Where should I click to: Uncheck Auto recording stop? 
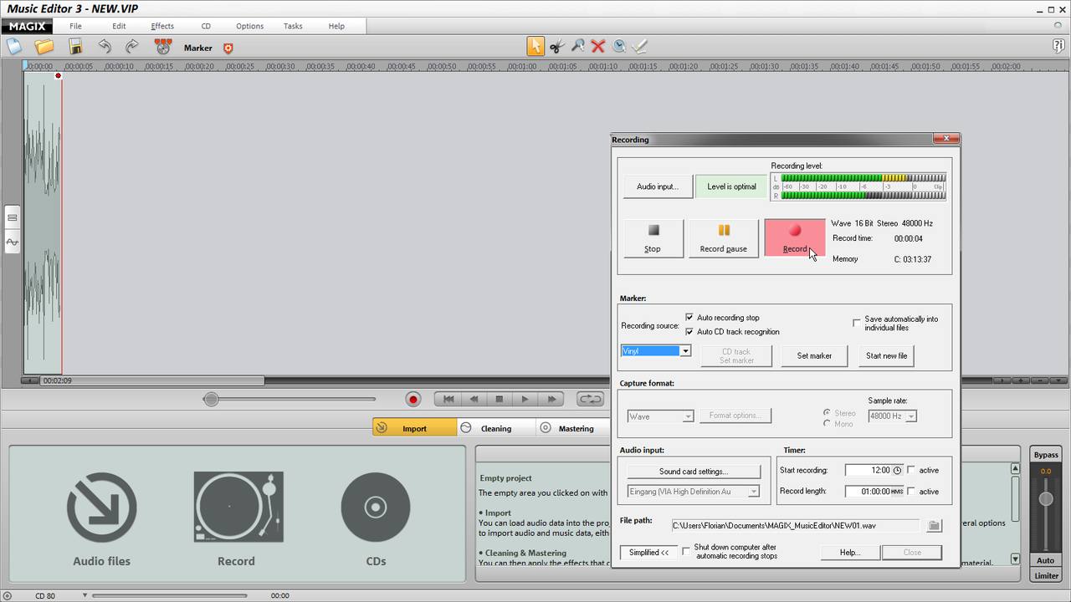coord(689,318)
